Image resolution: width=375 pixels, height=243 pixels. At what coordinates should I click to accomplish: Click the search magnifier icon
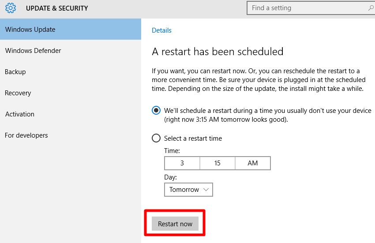[371, 8]
